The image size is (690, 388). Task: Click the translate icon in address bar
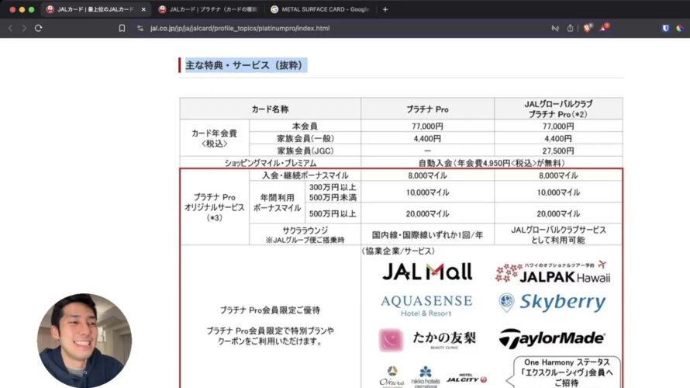555,28
